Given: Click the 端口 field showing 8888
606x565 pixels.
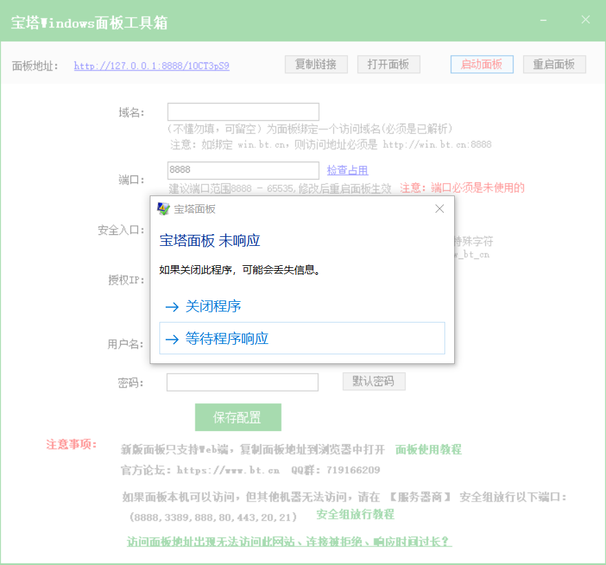Looking at the screenshot, I should pos(243,170).
